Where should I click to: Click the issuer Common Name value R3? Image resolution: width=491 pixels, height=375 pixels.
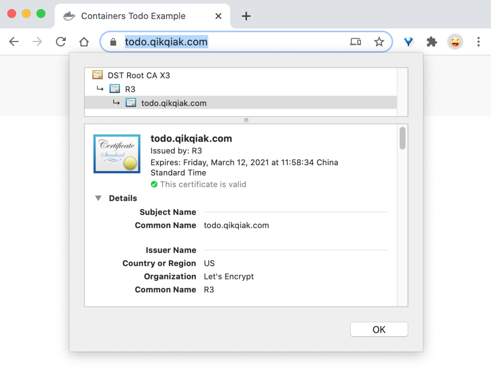pos(209,290)
